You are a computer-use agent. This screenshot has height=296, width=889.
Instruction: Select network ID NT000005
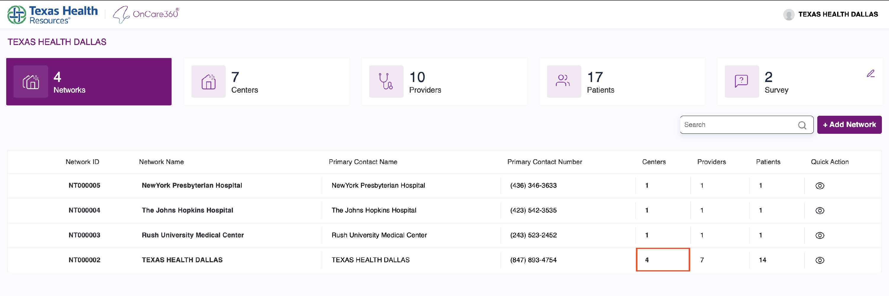pyautogui.click(x=84, y=185)
